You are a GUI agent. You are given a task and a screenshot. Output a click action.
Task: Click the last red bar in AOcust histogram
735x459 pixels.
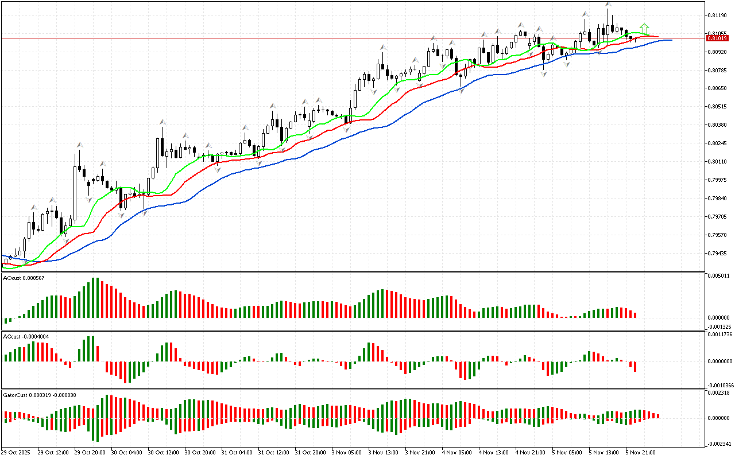635,314
